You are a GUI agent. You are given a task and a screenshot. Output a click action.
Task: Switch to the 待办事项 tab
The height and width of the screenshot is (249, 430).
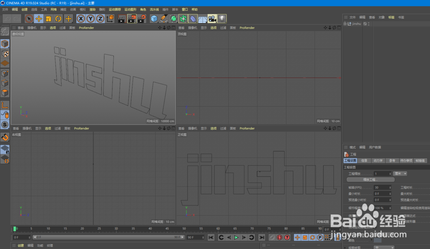[x=406, y=161]
